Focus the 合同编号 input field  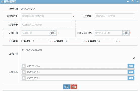(x=47, y=25)
